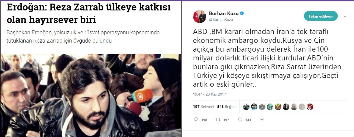Open the Erdoğan Reza Zarrab headline
Image resolution: width=354 pixels, height=137 pixels.
pos(88,13)
